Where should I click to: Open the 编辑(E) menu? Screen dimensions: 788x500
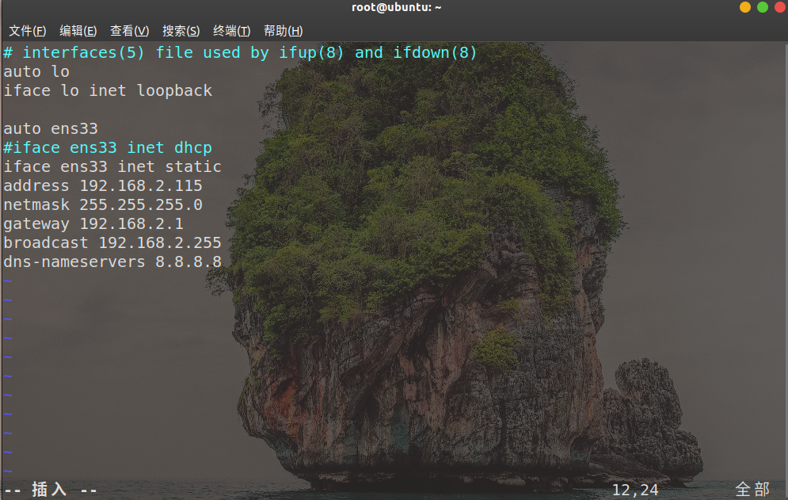click(x=78, y=31)
